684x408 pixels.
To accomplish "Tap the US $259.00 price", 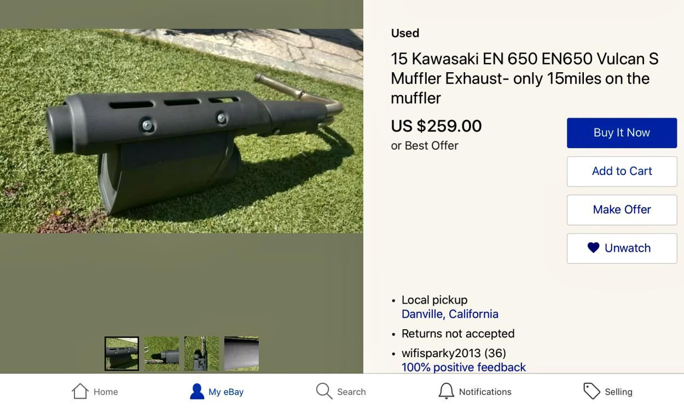I will click(436, 126).
